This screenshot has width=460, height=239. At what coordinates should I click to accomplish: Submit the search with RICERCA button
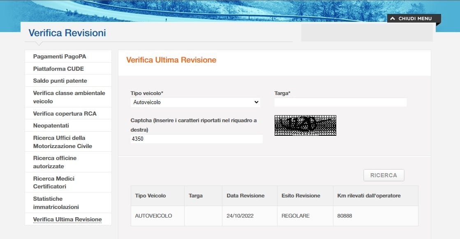[x=384, y=175]
